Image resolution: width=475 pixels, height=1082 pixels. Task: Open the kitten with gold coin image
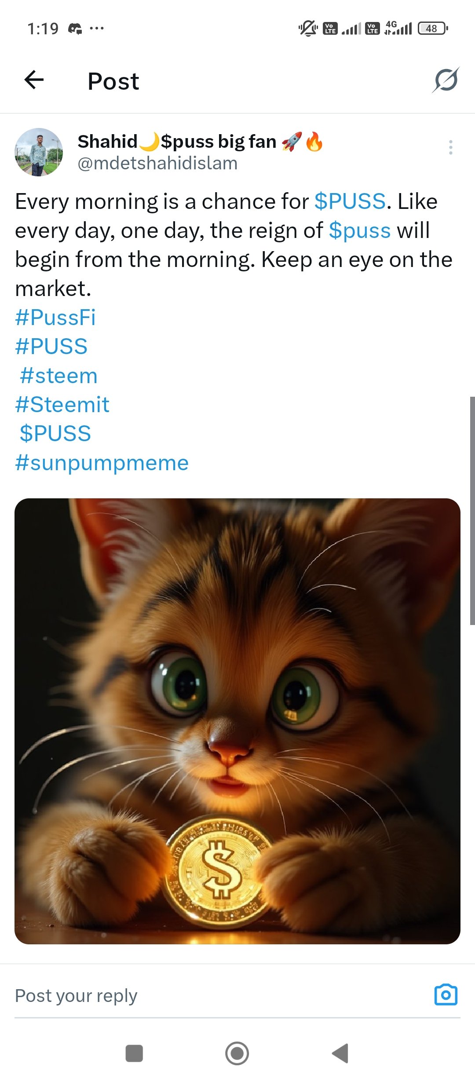click(x=237, y=721)
